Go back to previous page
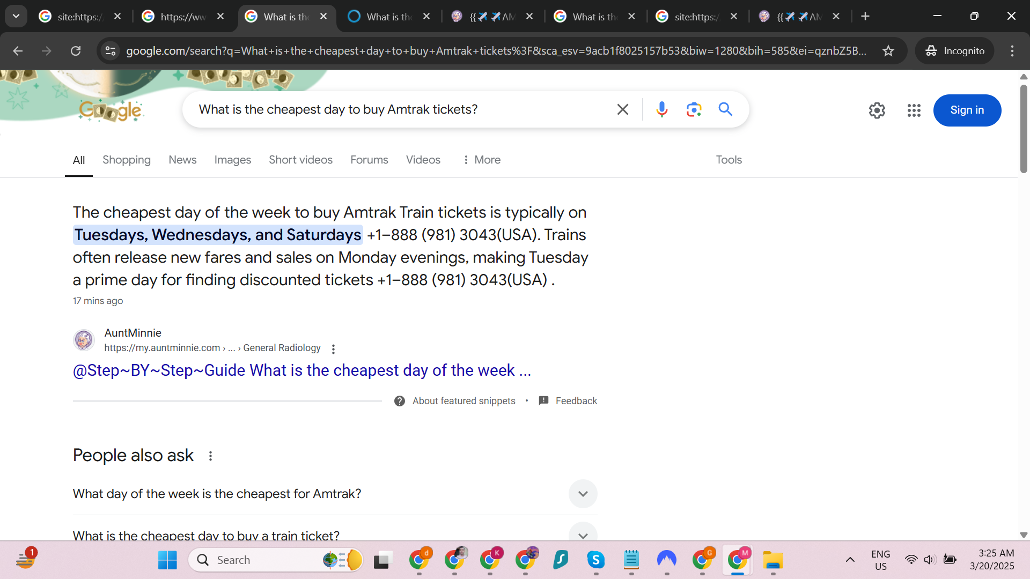 [18, 51]
